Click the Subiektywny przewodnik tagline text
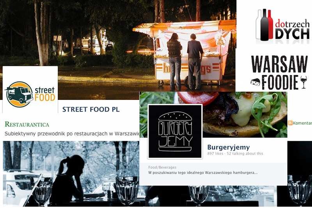The image size is (312, 208). 72,133
